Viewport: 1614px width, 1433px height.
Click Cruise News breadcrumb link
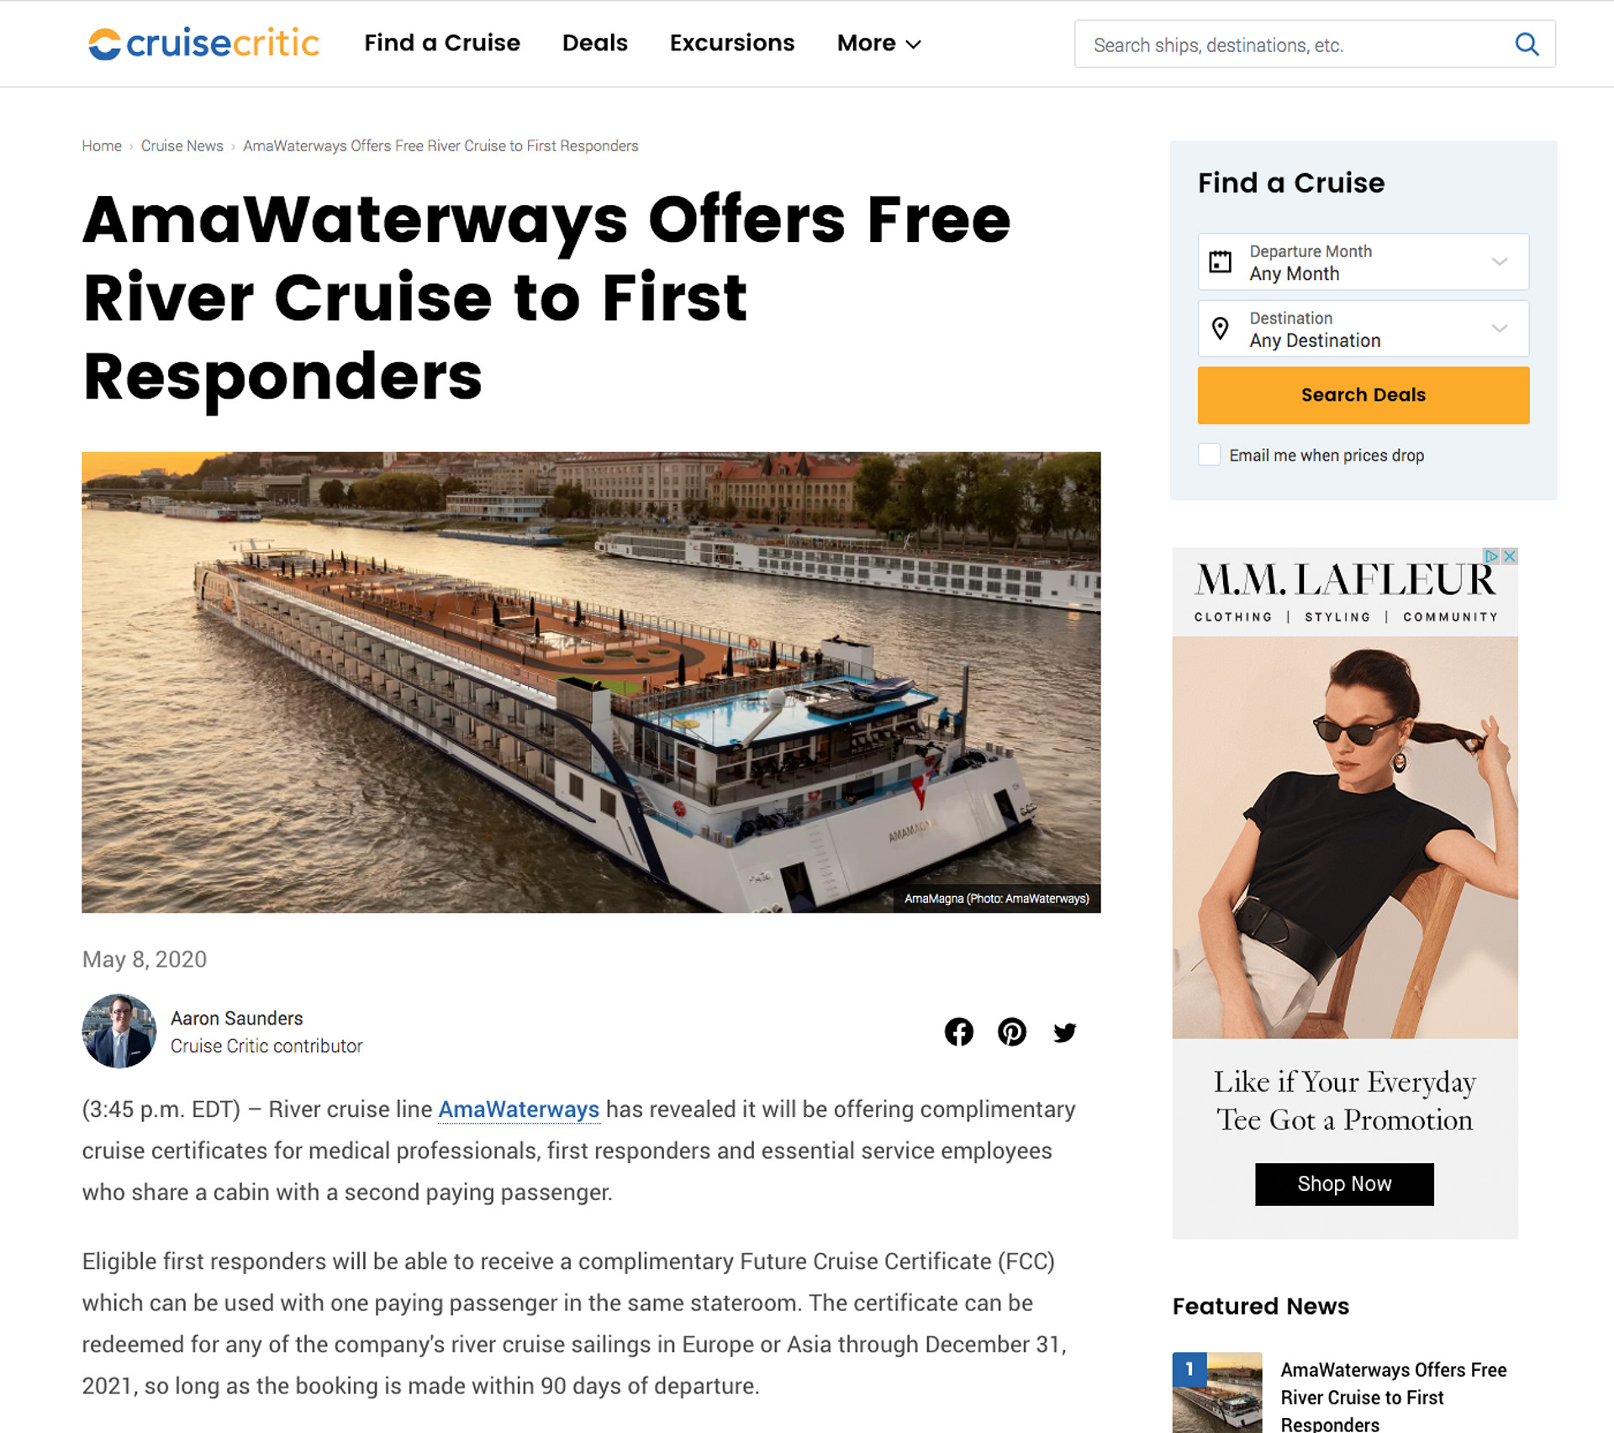click(x=182, y=145)
